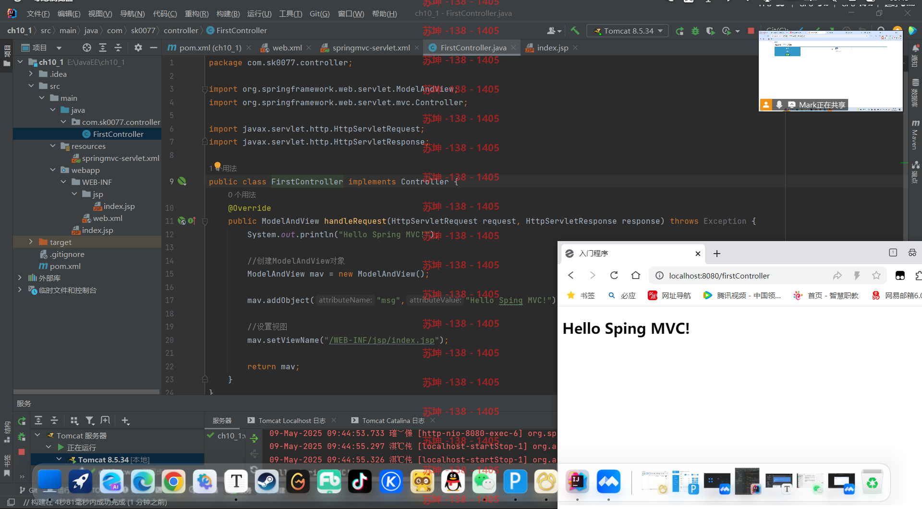Screen dimensions: 922x509
Task: Open the 项目 view dropdown arrow
Action: [x=59, y=48]
